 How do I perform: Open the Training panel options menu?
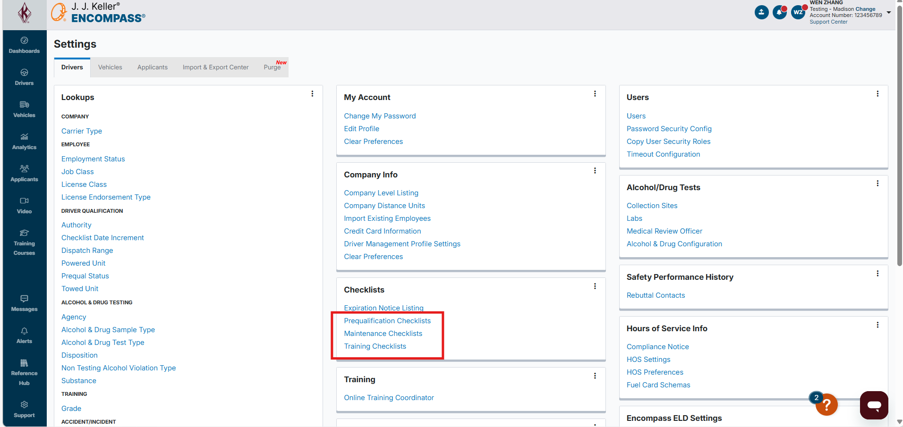pyautogui.click(x=595, y=376)
